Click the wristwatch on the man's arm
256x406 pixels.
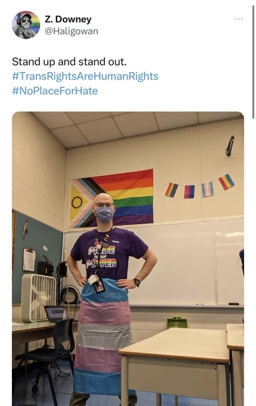click(137, 282)
